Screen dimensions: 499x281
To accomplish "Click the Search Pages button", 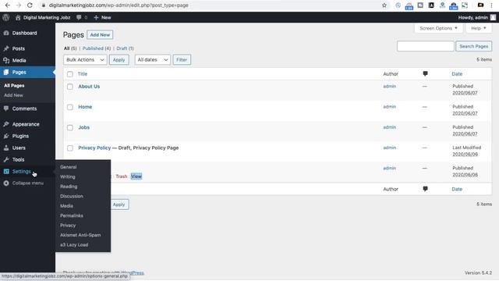I will (473, 46).
